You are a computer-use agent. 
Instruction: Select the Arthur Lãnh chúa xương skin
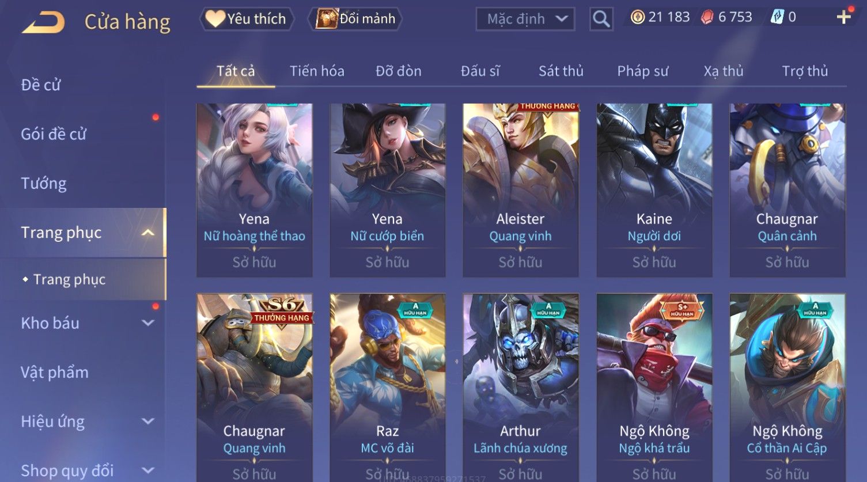point(520,387)
